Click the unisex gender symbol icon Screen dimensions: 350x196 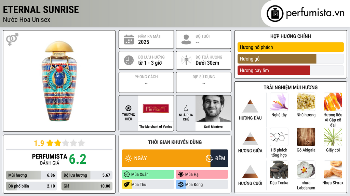point(12,39)
